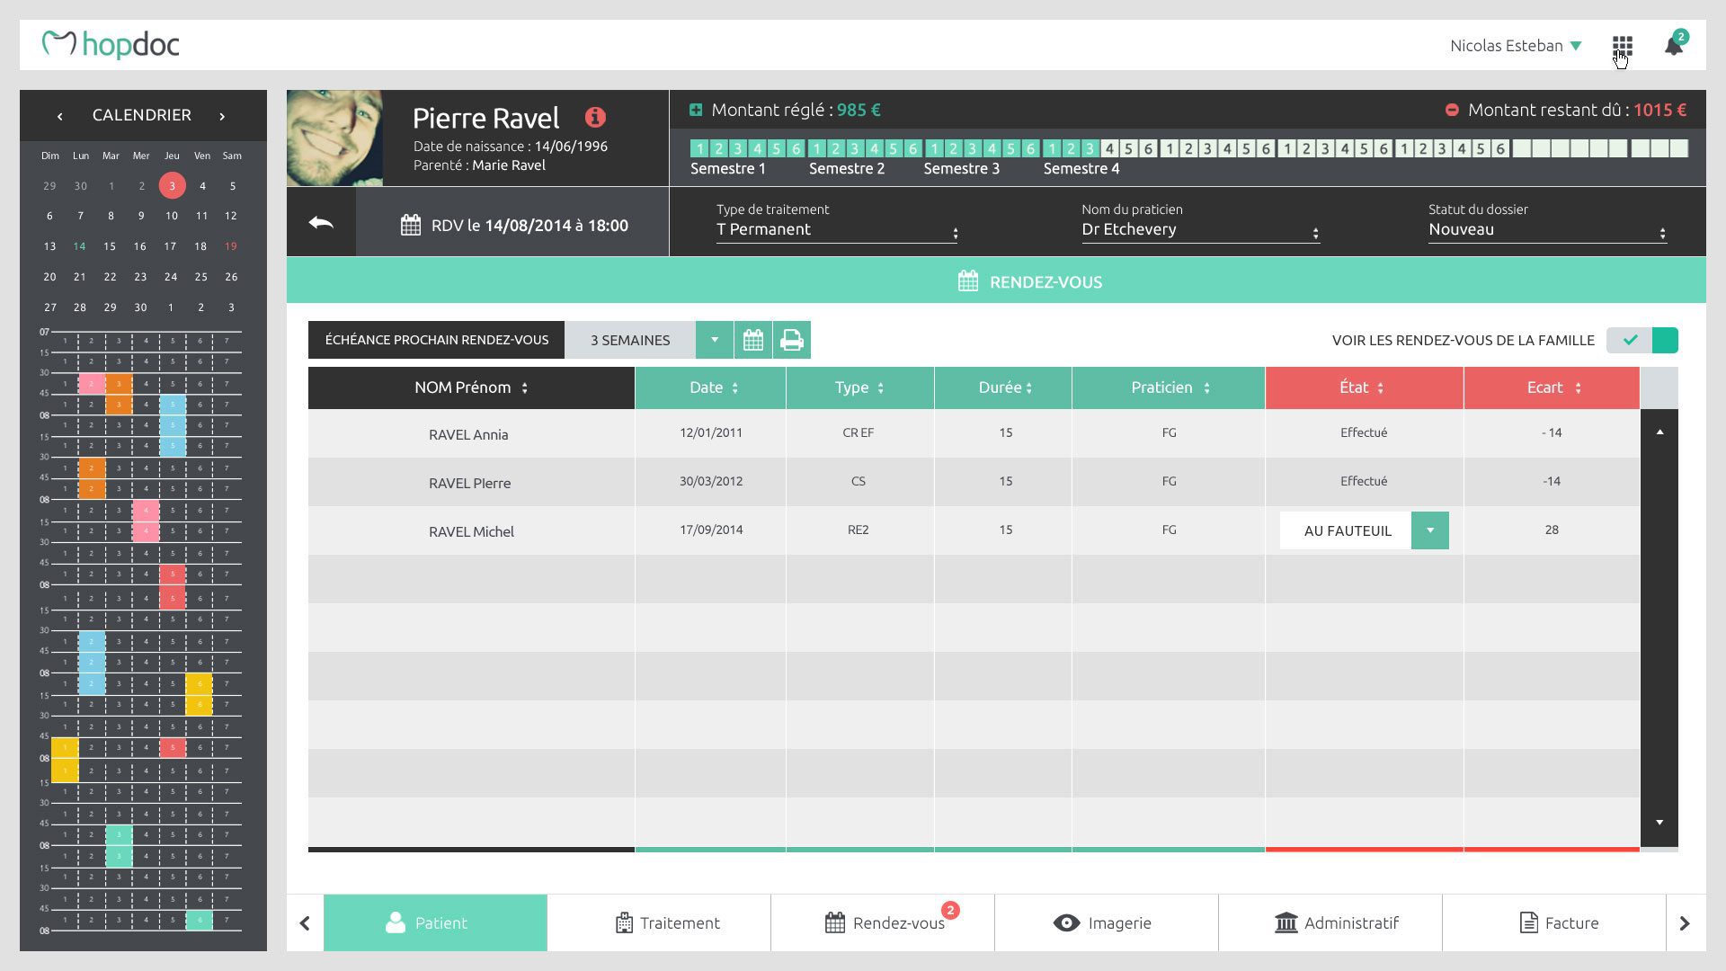
Task: Select day 14 in calendar
Action: coord(80,246)
